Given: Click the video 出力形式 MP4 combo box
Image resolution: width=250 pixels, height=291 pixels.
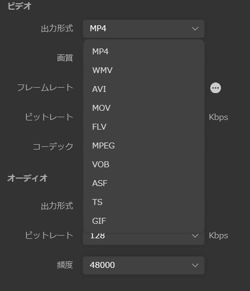Looking at the screenshot, I should point(144,29).
